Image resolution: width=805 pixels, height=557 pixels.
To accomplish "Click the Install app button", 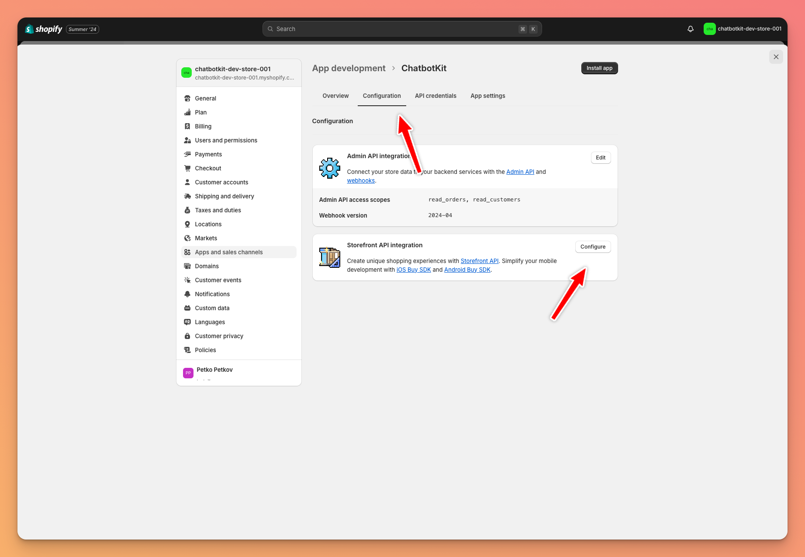I will [x=599, y=68].
